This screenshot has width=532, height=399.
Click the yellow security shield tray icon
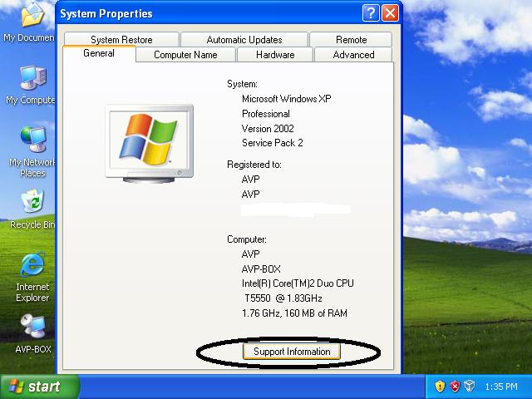point(440,386)
